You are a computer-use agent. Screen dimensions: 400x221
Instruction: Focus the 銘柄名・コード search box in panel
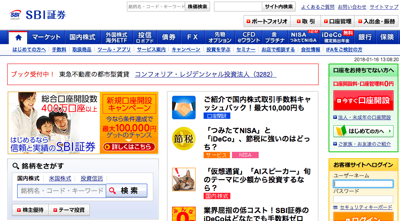[61, 191]
